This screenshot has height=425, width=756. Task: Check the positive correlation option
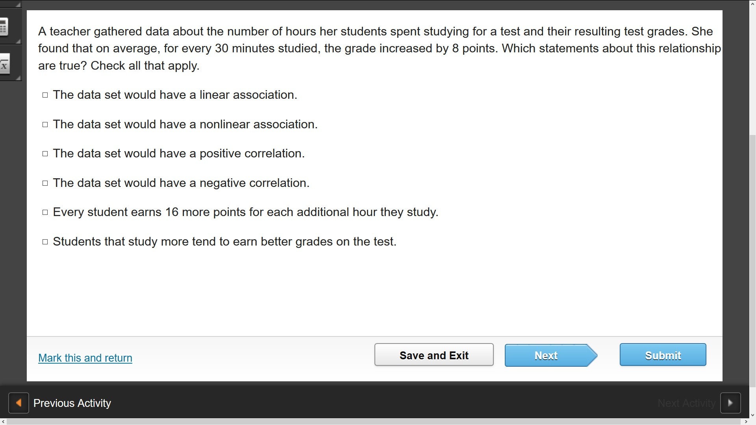click(45, 153)
